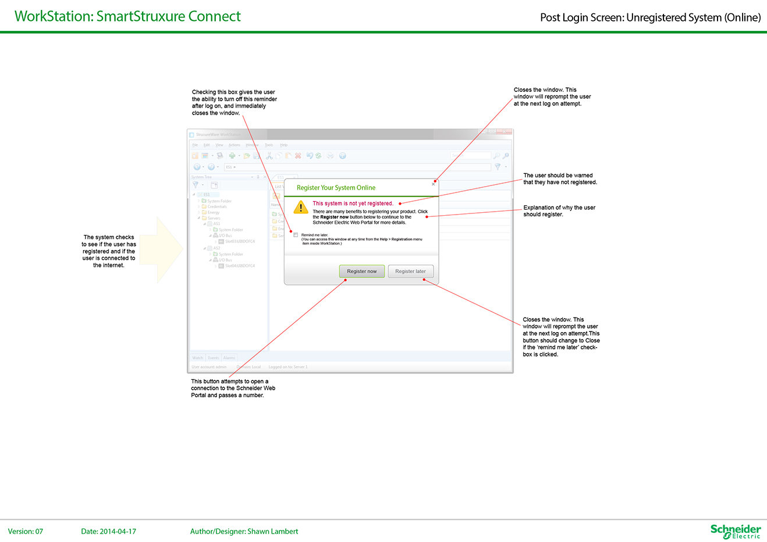Open the Actions menu in WorkStation
Viewport: 767px width, 542px height.
click(235, 145)
